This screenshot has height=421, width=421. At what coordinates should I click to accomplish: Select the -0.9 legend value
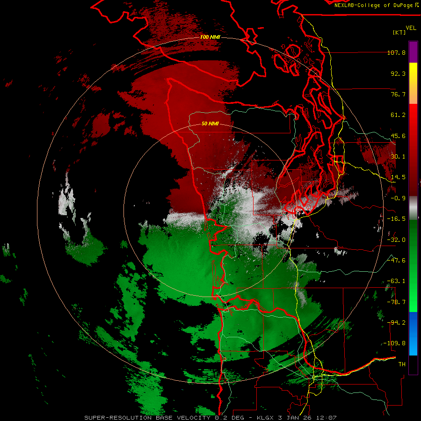coord(398,198)
